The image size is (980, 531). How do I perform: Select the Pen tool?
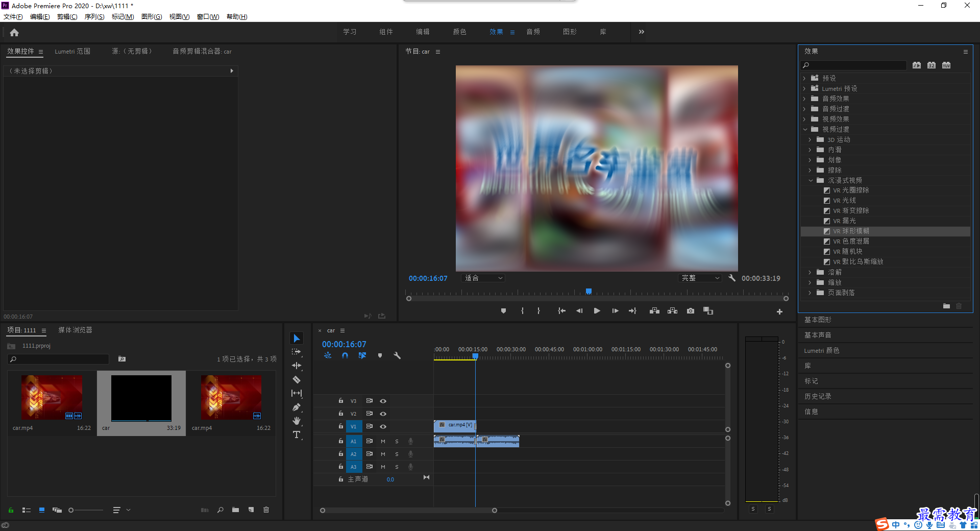click(297, 407)
